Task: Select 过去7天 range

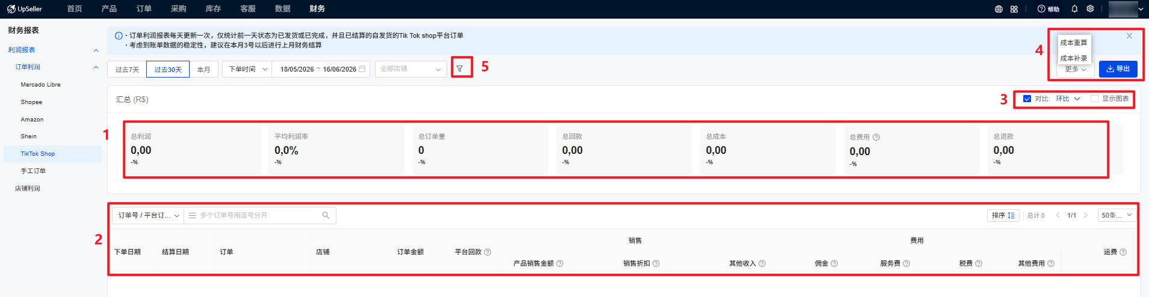Action: pos(127,69)
